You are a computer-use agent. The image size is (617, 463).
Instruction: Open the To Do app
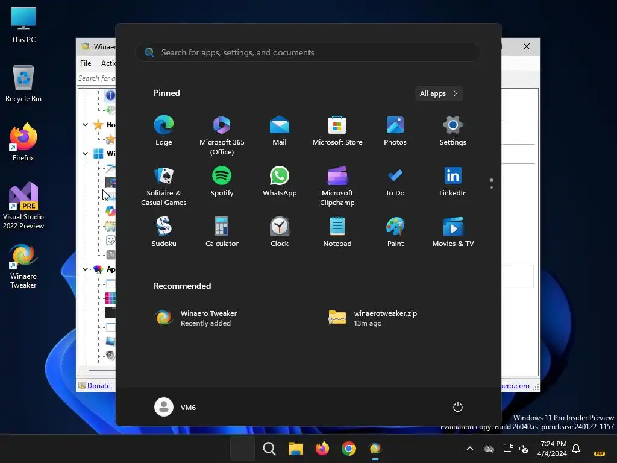[395, 181]
